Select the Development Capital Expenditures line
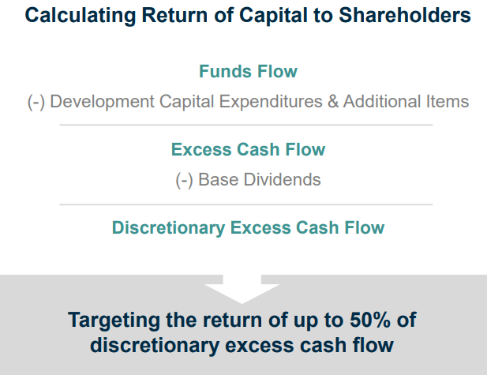 click(x=248, y=102)
